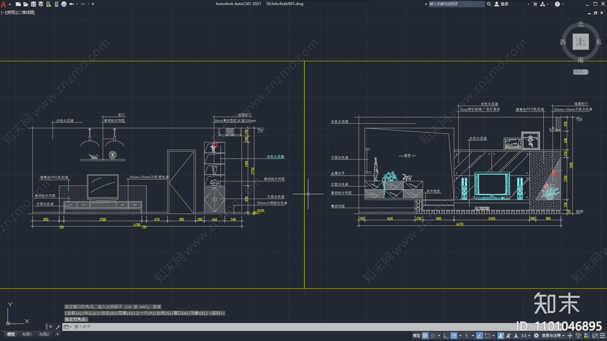Toggle auto-add annotation scales icon
Viewport: 607px width, 341px height.
[x=508, y=335]
